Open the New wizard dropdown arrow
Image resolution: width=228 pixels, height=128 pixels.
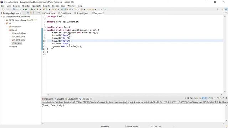[x=5, y=9]
